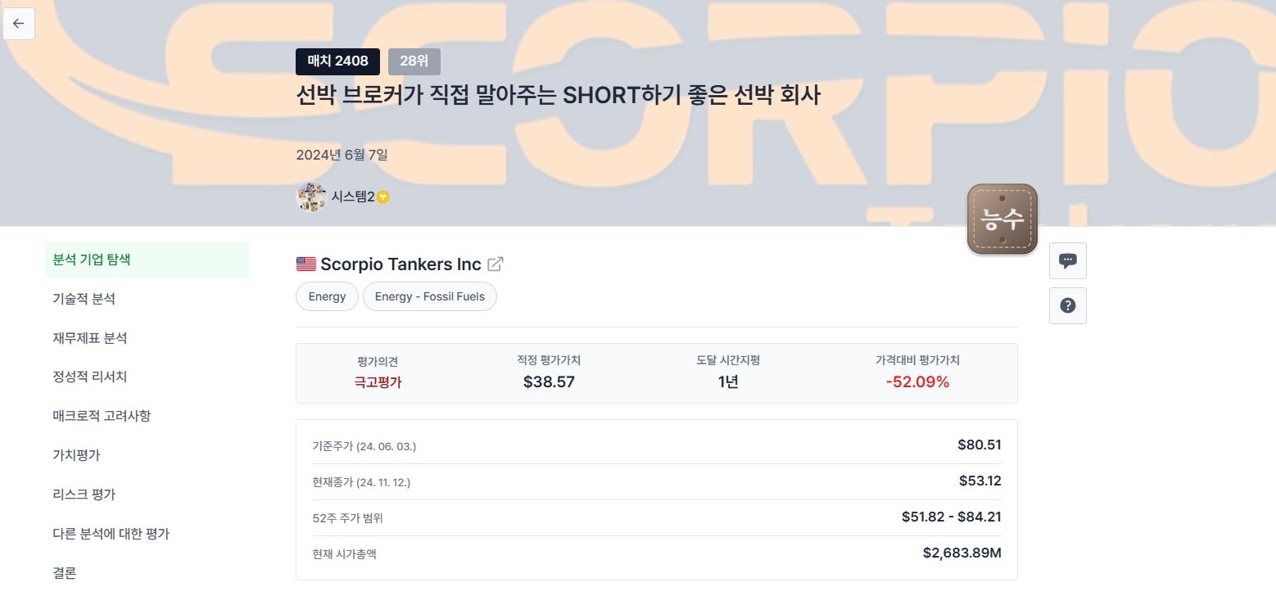The height and width of the screenshot is (605, 1276).
Task: Go to 다른 분석에 대한 평가
Action: point(111,534)
